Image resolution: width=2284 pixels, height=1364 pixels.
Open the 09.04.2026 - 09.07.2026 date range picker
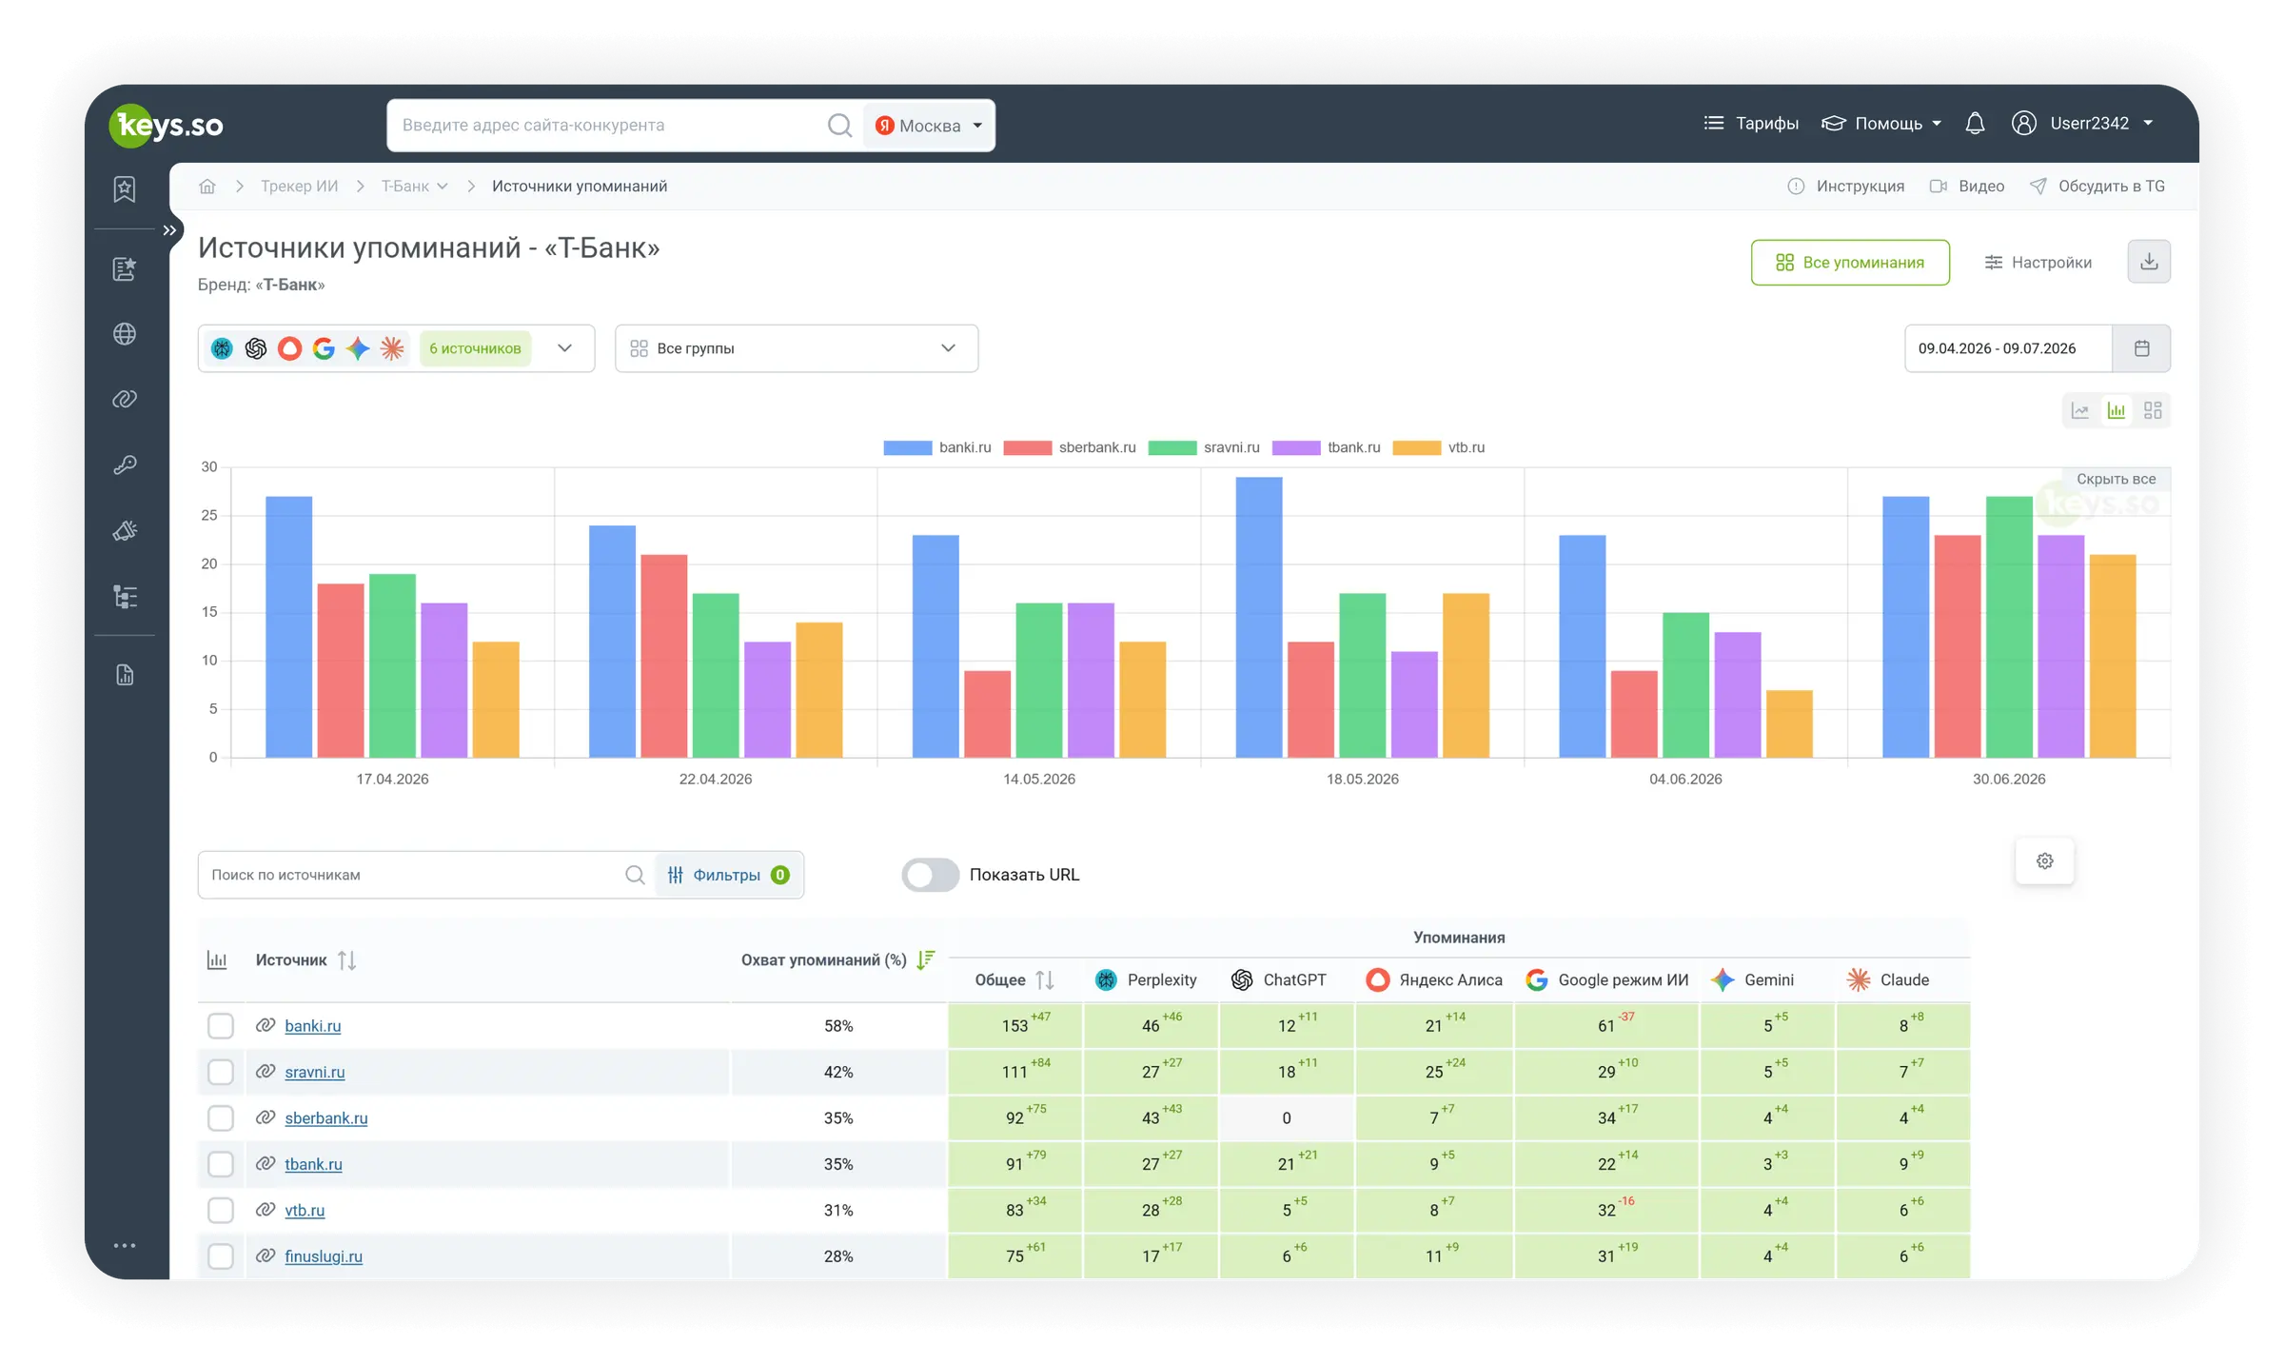click(2008, 348)
